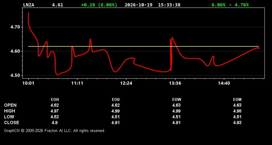Click the LNZA ticker symbol
Viewport: 272px width, 145px height.
29,5
